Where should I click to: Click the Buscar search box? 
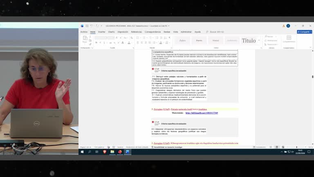point(217,32)
